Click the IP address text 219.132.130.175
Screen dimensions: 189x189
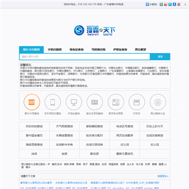tap(87, 4)
